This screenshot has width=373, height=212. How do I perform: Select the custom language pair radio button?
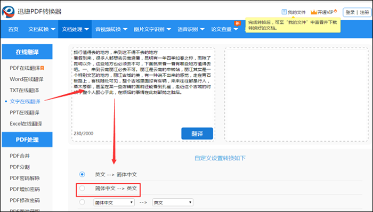click(x=82, y=202)
